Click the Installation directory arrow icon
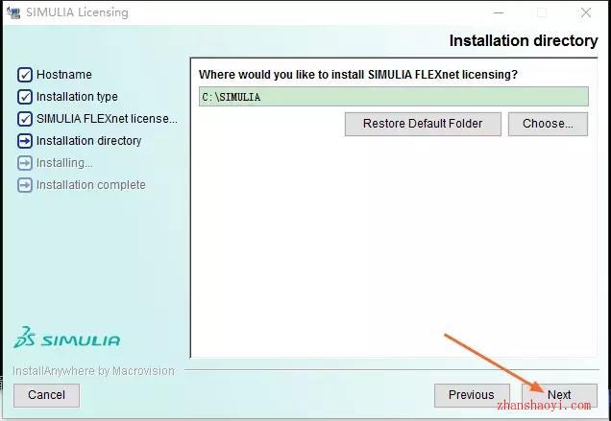Screen dimensions: 611x421 [25, 141]
